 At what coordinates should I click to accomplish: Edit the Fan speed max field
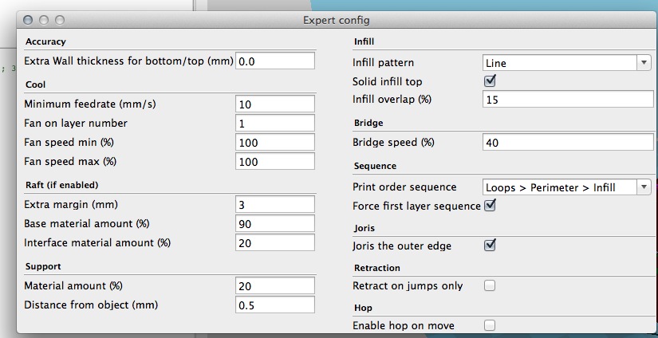pyautogui.click(x=275, y=162)
